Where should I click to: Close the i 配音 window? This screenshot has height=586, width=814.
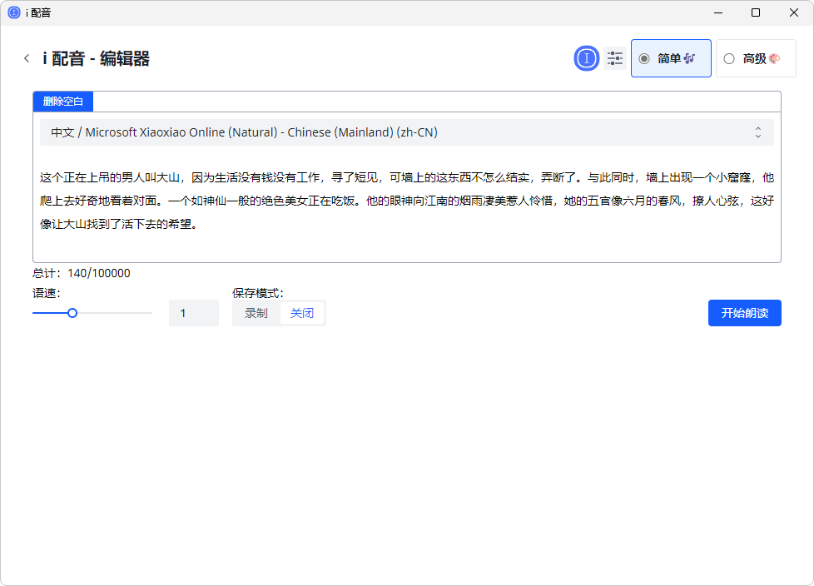pos(794,13)
